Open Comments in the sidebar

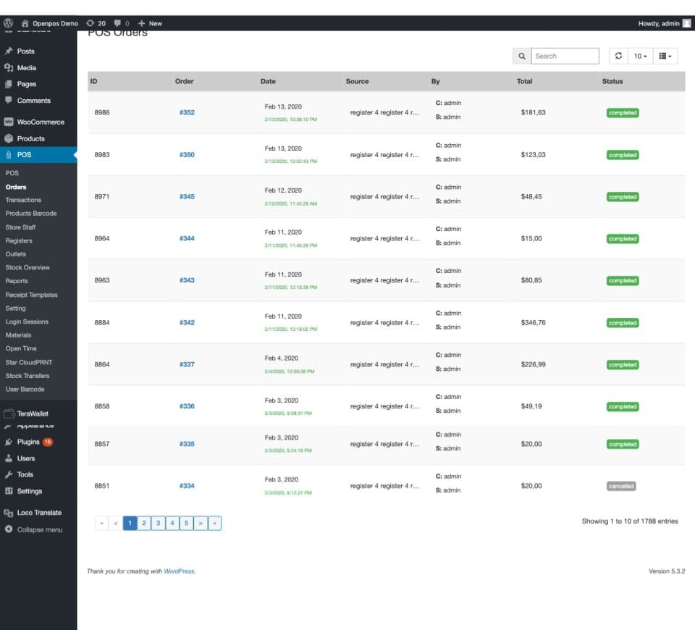(34, 101)
